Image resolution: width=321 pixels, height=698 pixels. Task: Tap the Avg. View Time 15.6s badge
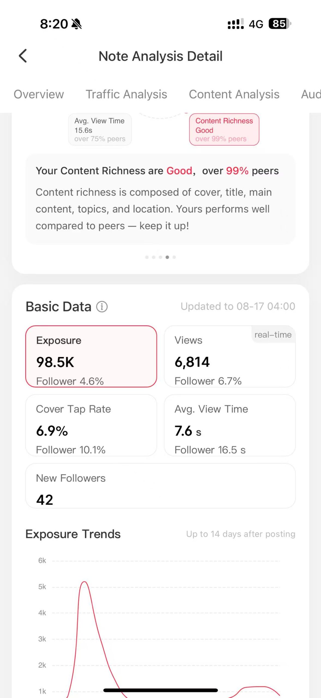(100, 130)
